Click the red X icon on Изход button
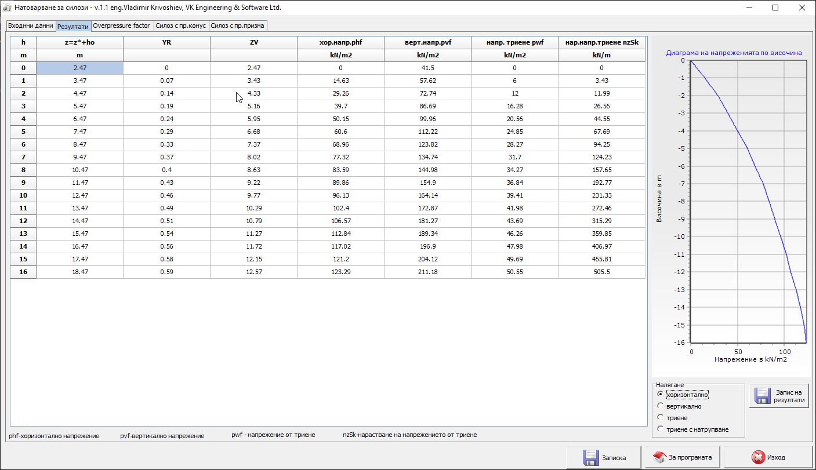816x470 pixels. (757, 457)
